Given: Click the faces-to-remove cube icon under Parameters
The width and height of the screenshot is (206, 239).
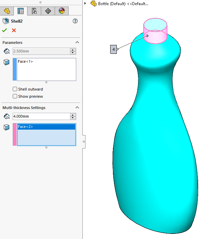Looking at the screenshot, I should point(6,62).
